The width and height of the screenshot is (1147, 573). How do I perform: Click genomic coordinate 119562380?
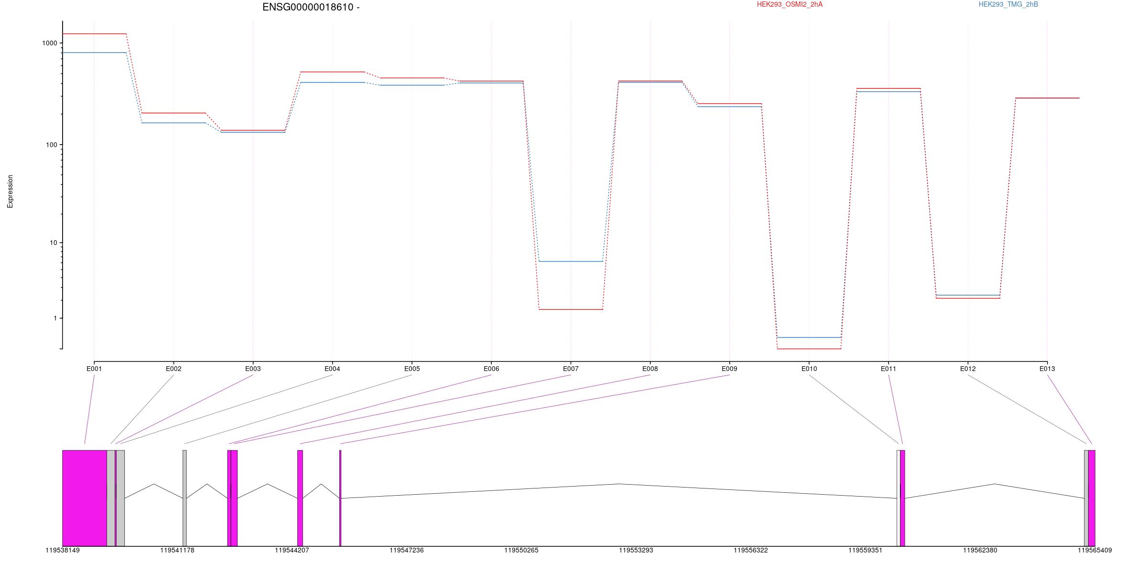point(980,551)
